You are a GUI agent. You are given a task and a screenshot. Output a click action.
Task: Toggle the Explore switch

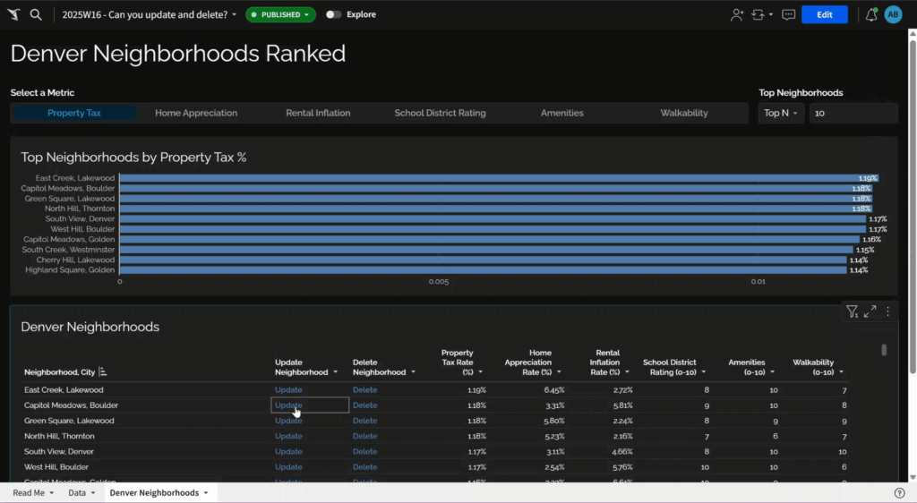tap(333, 14)
